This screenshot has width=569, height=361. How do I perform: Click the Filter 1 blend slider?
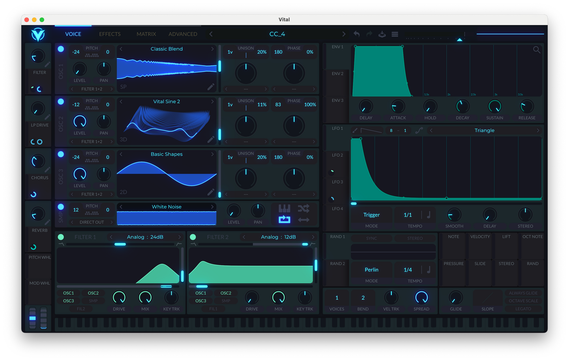point(120,244)
